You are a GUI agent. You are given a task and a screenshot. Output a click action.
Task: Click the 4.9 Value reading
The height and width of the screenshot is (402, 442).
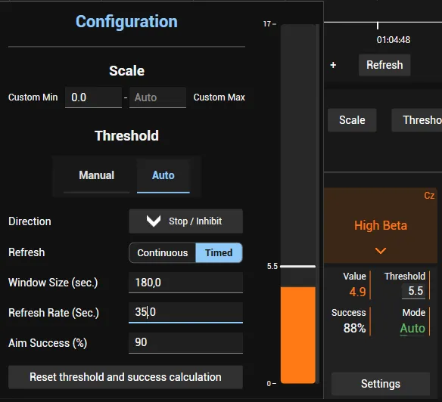click(x=357, y=292)
